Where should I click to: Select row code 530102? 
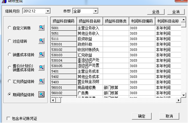(x=64, y=49)
